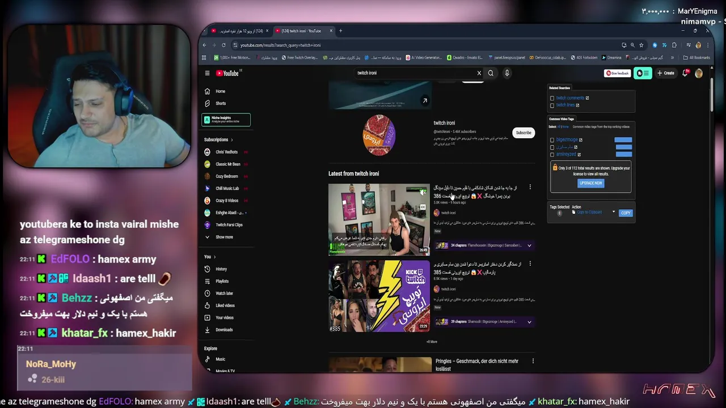This screenshot has height=408, width=726.
Task: Expand 34 chapters dropdown on episode 386
Action: 529,246
